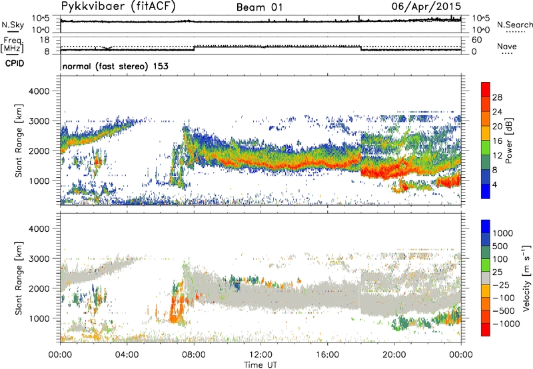Click the '3000' tick in the velocity panel
533x369 pixels.
tap(39, 258)
